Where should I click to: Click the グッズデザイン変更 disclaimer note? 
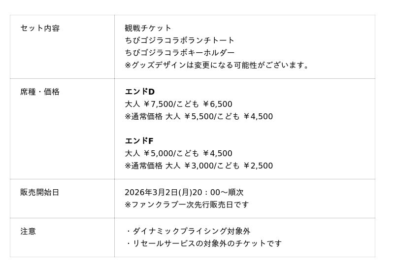pos(218,65)
